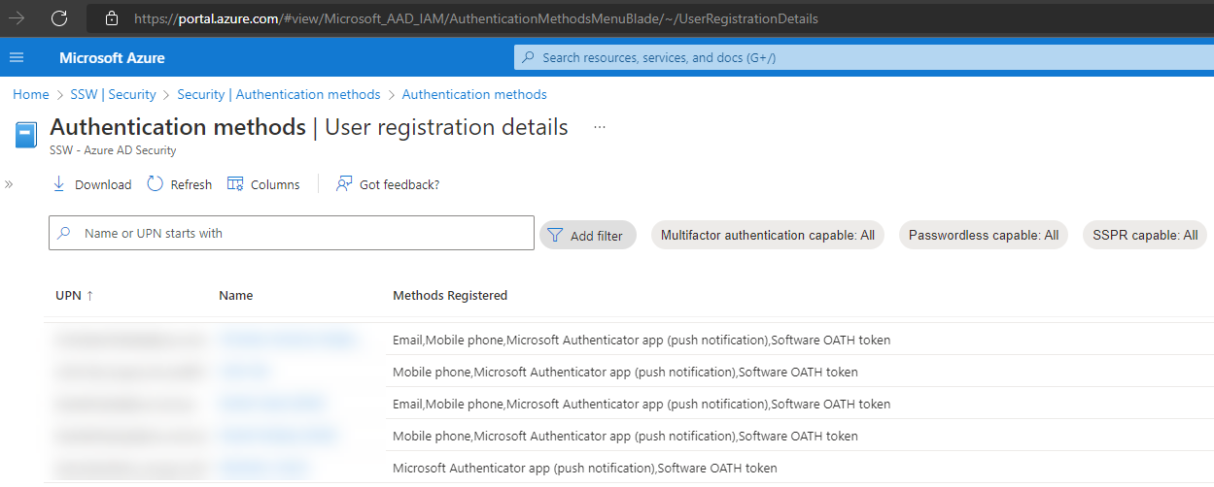Expand the collapsed side menu chevrons
This screenshot has width=1214, height=487.
[x=9, y=184]
